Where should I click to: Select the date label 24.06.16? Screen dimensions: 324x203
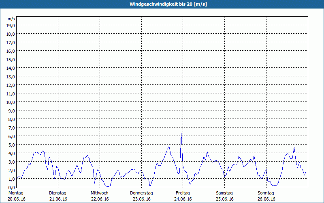(183, 199)
